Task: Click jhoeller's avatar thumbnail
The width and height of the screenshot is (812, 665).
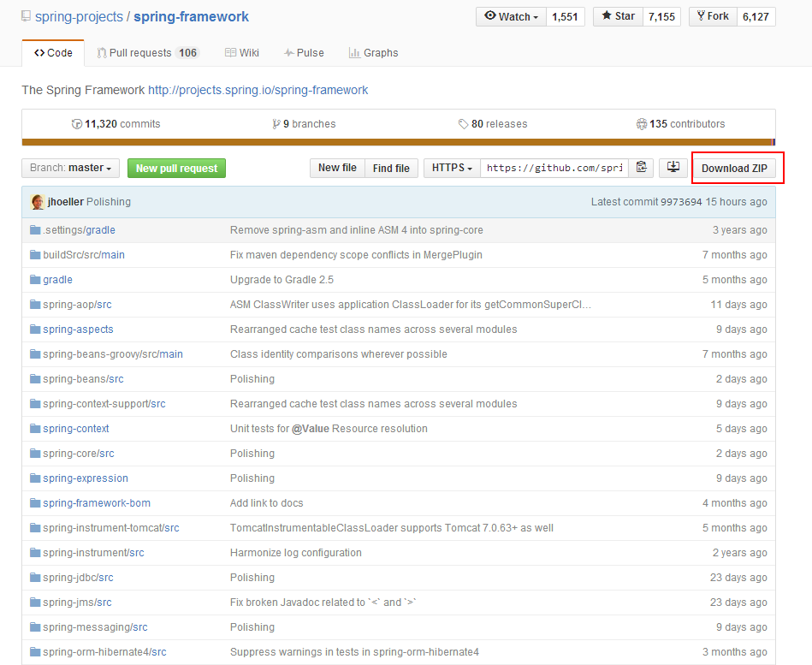Action: [x=38, y=202]
